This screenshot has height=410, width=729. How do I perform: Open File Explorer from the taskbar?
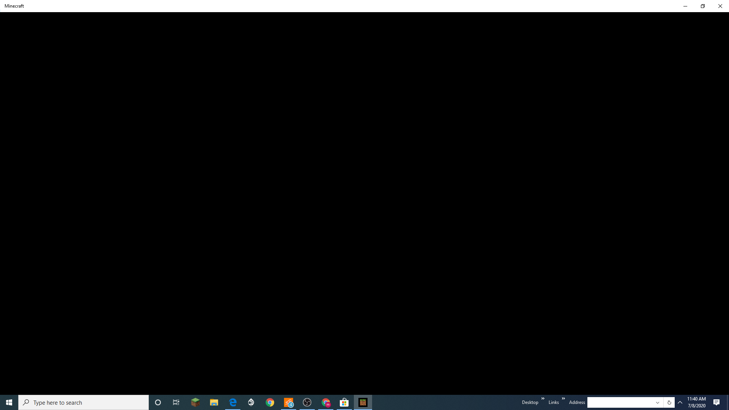point(214,402)
